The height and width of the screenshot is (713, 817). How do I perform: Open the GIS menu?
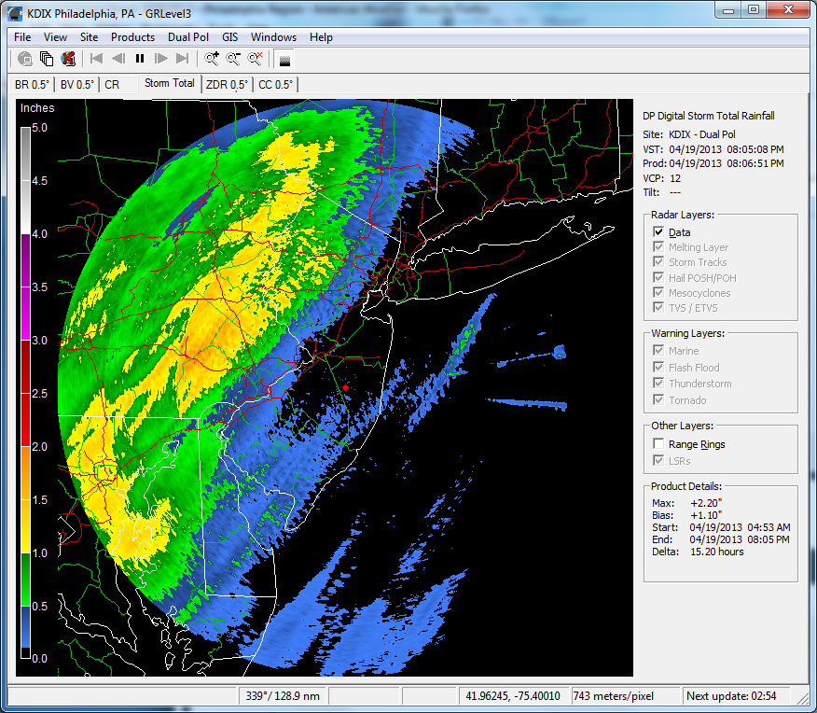click(229, 37)
